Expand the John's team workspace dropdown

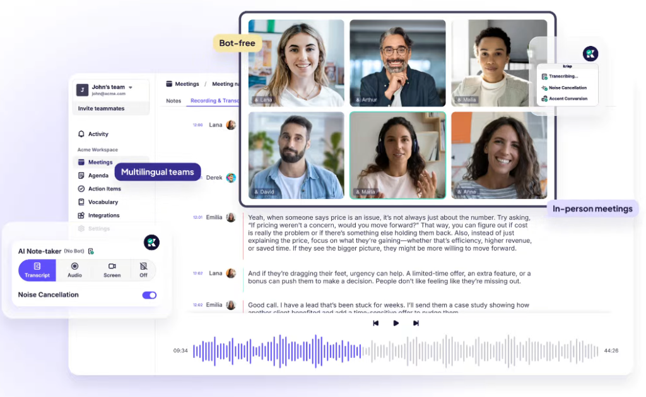[131, 88]
